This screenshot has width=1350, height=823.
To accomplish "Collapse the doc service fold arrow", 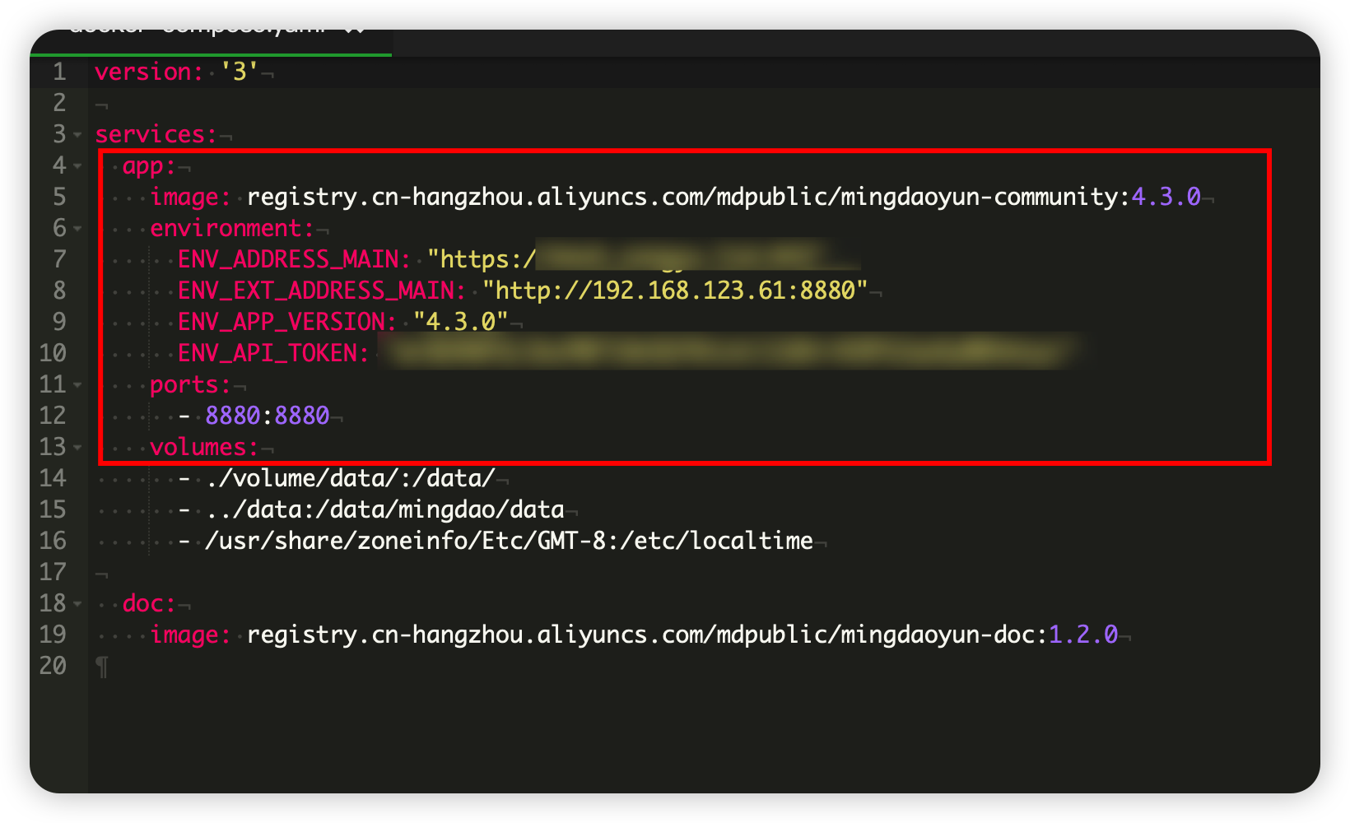I will pyautogui.click(x=77, y=604).
